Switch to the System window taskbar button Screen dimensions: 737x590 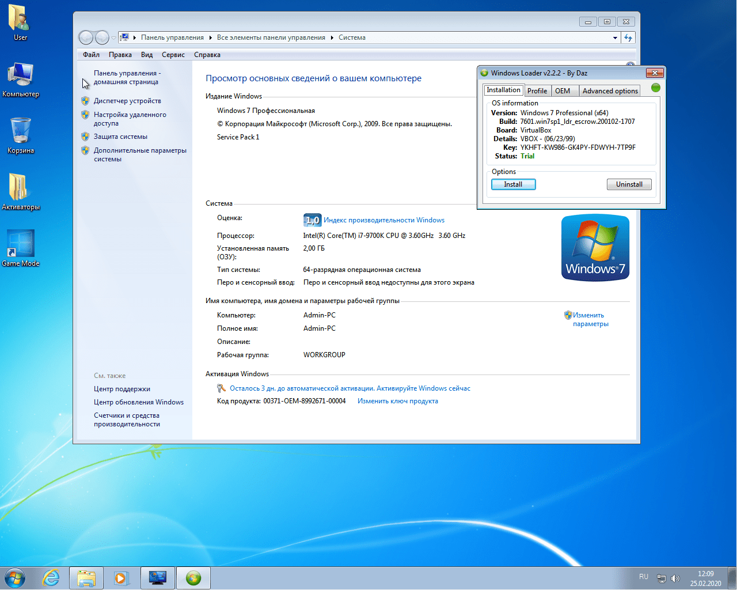click(x=158, y=578)
